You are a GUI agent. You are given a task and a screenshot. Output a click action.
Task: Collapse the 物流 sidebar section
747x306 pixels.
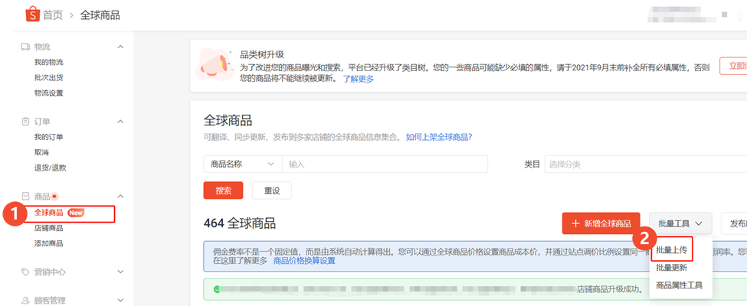click(120, 47)
